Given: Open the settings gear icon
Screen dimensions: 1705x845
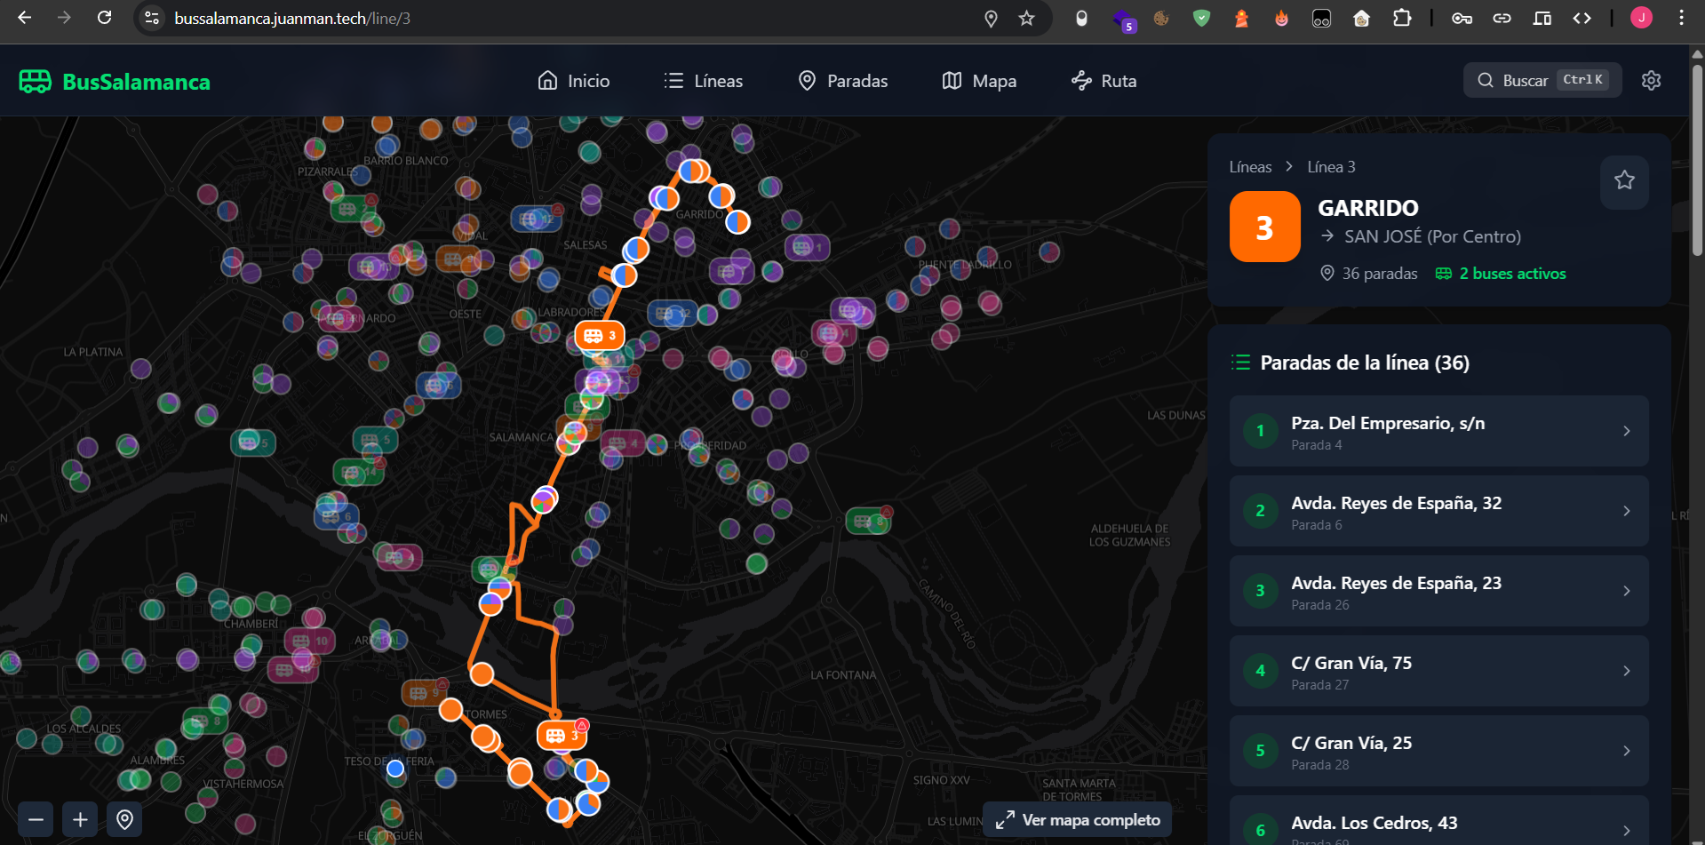Looking at the screenshot, I should (1651, 81).
